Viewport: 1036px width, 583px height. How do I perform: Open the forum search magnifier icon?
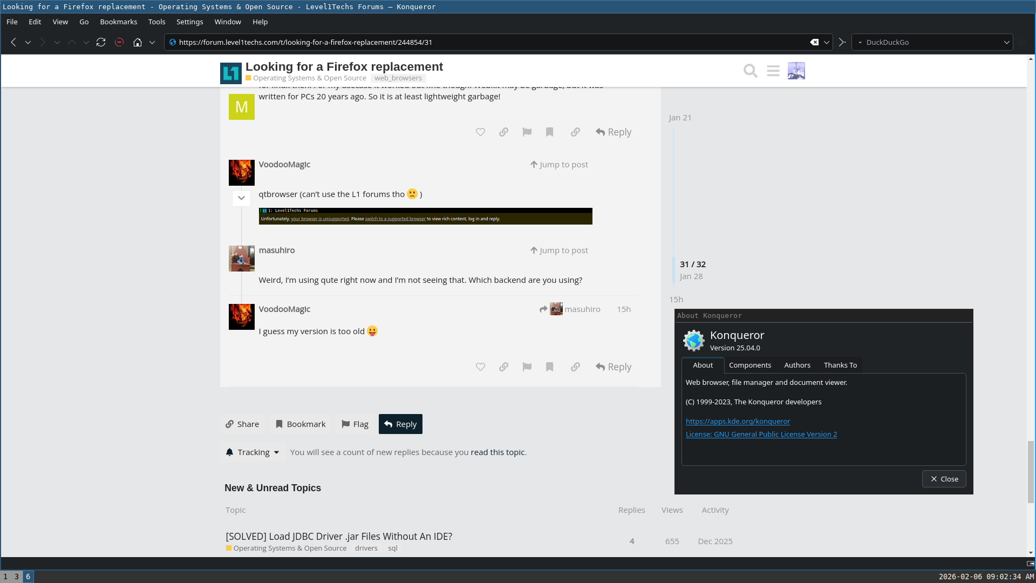(750, 71)
